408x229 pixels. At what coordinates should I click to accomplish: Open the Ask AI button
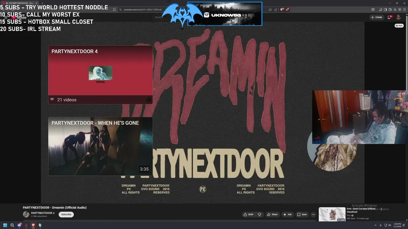point(287,214)
